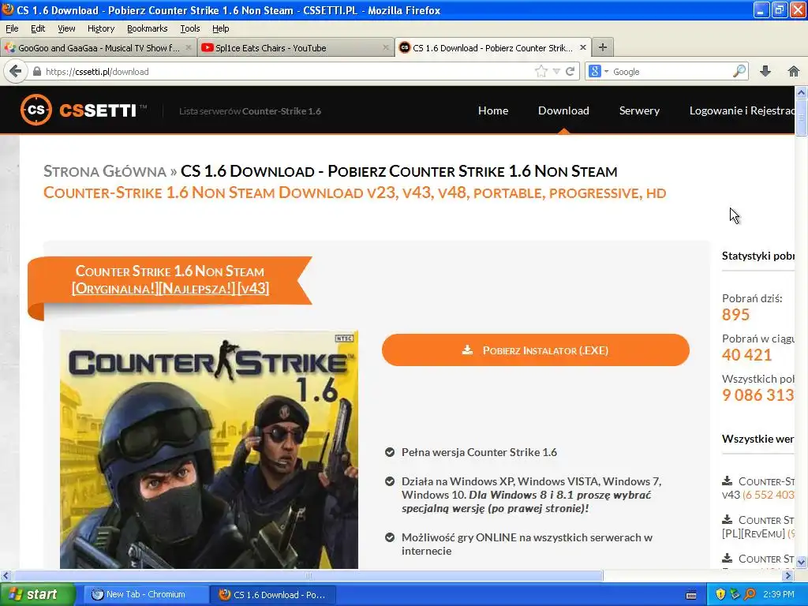Open the Downloads arrow toolbar button
The image size is (808, 606).
tap(765, 71)
